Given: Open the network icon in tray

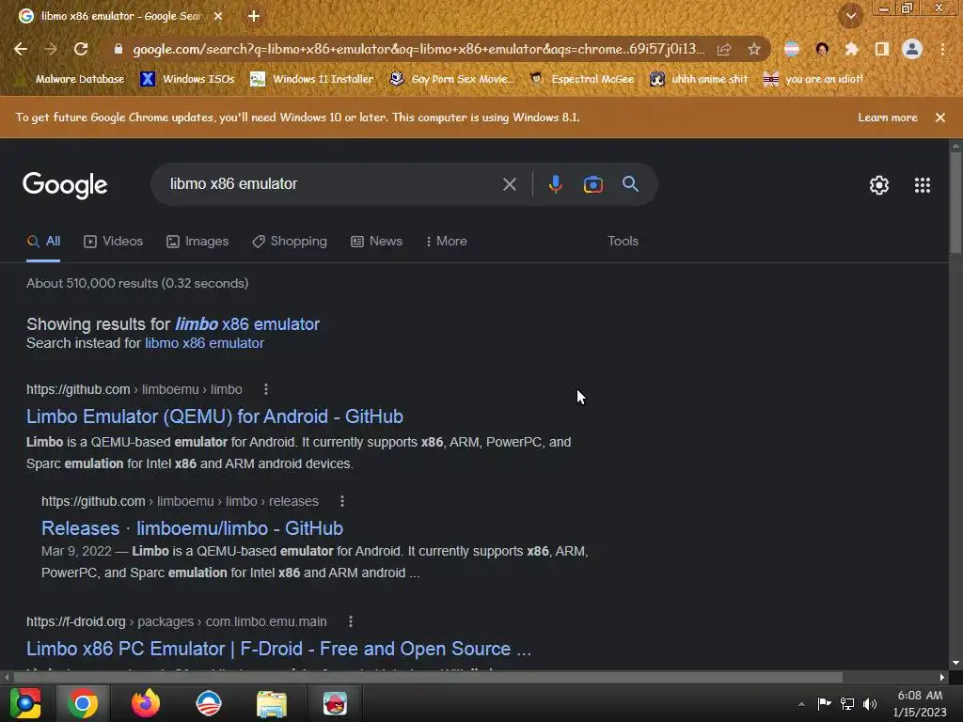Looking at the screenshot, I should tap(847, 704).
